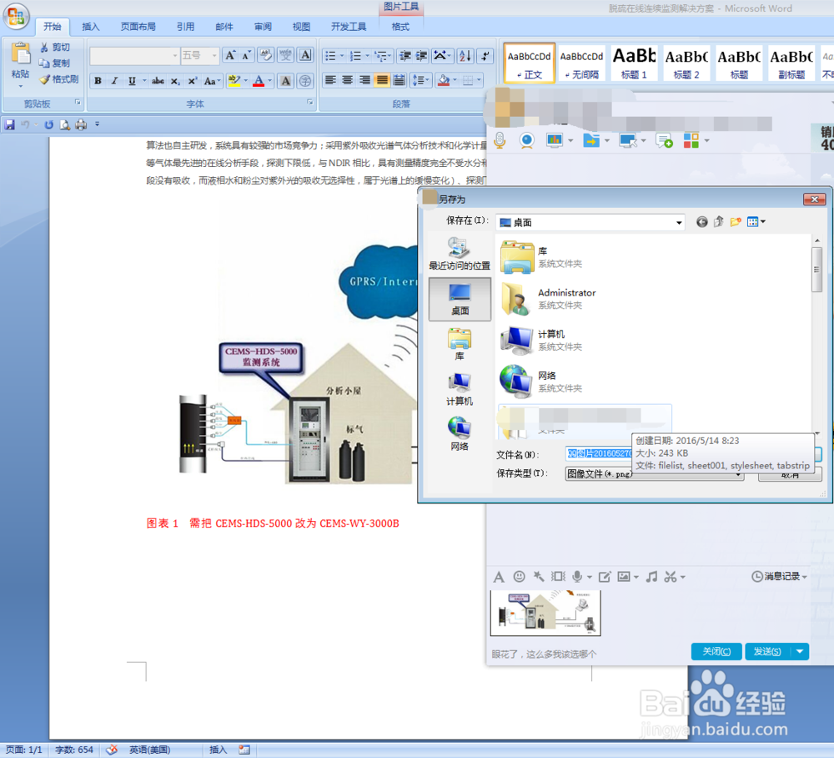
Task: Apply the text highlight color
Action: pos(234,81)
